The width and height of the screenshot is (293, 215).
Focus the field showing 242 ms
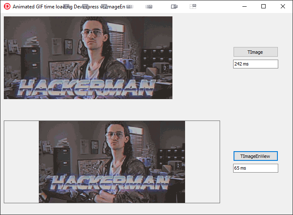click(255, 64)
